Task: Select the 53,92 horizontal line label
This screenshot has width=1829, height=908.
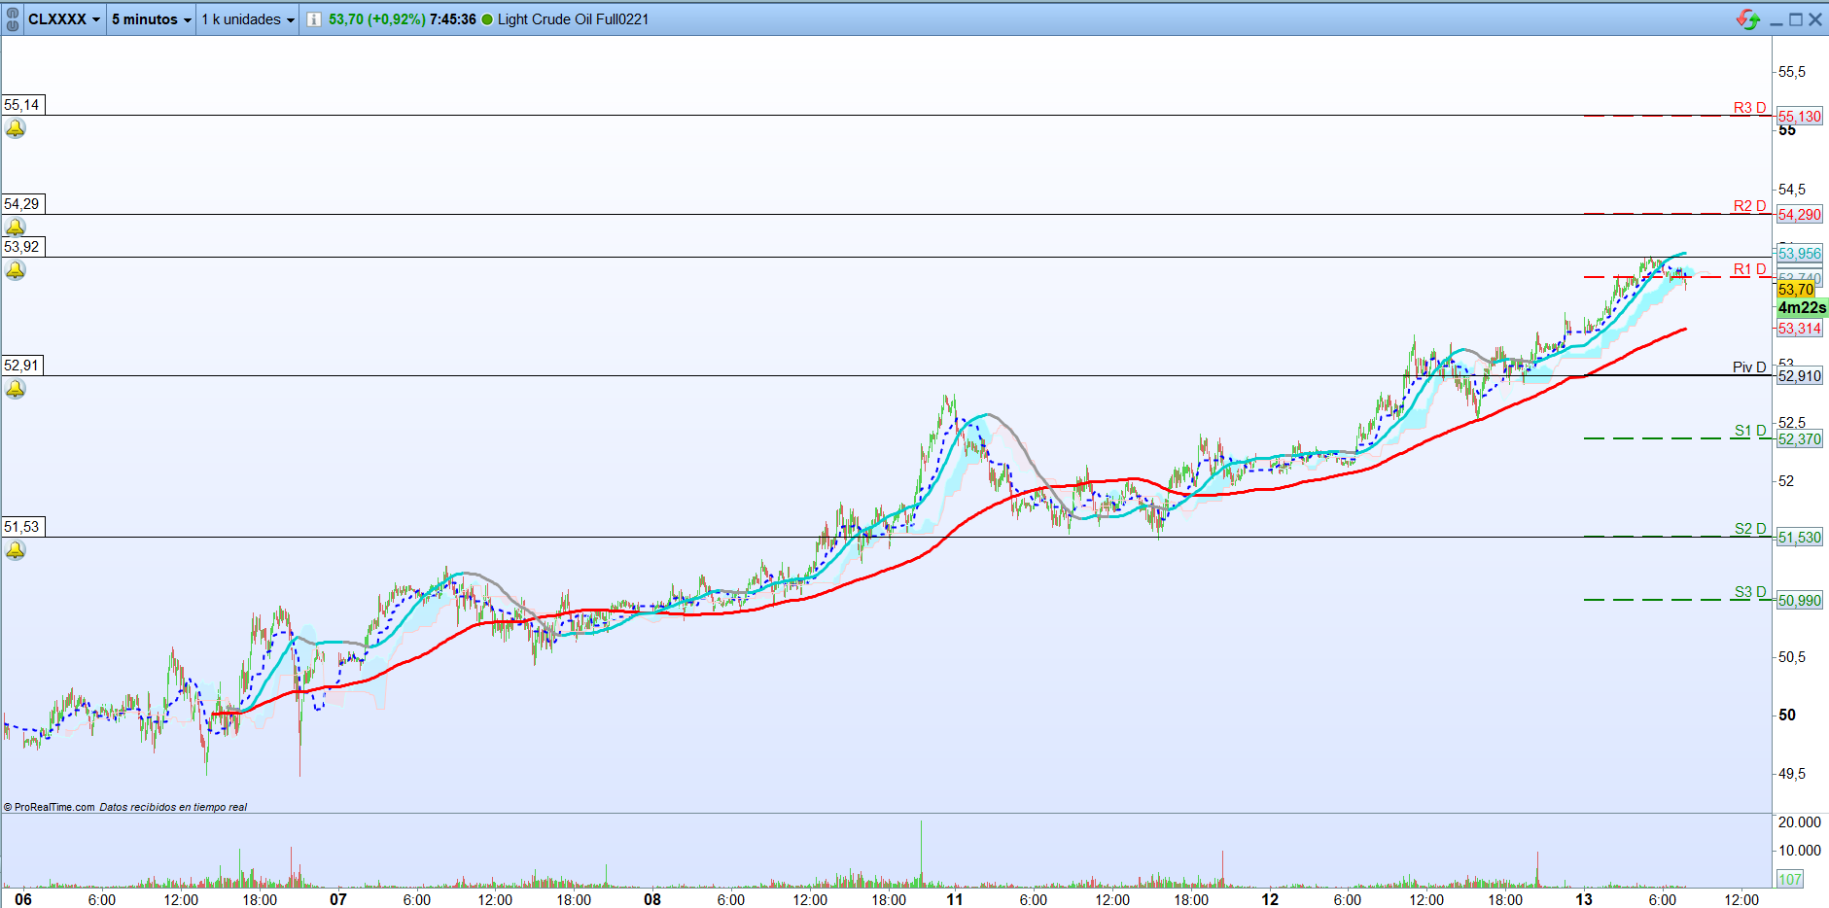Action: (22, 247)
